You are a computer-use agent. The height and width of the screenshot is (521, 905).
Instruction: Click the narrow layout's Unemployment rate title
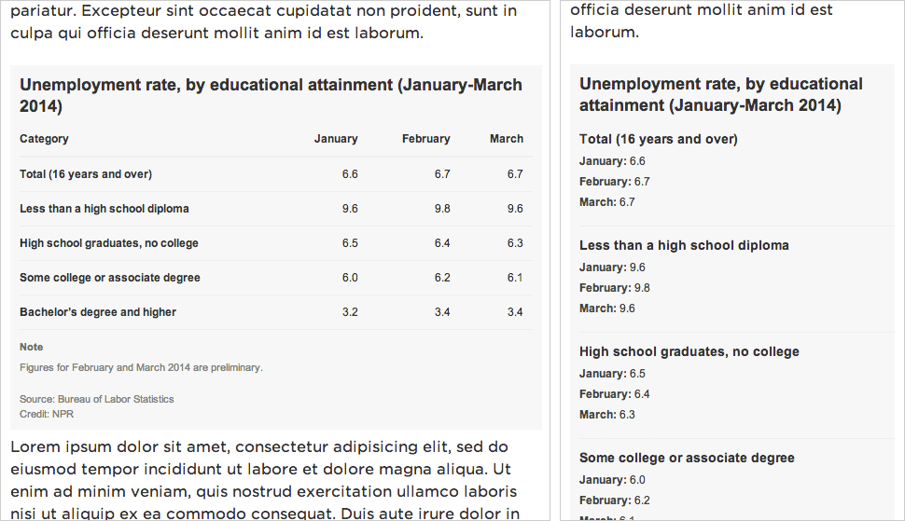721,94
